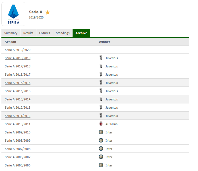Click Juventus name in 2012/2013 row

tap(112, 108)
